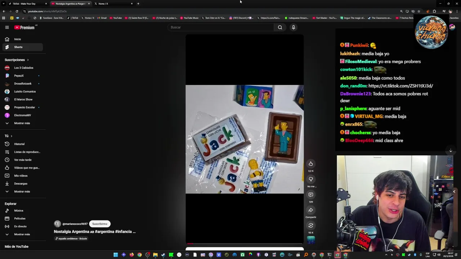Screen dimensions: 461x259
Task: Click the Nostalgia Argentina Short title
Action: [95, 232]
